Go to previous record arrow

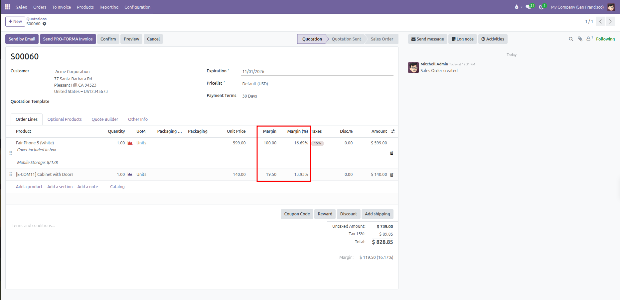600,21
